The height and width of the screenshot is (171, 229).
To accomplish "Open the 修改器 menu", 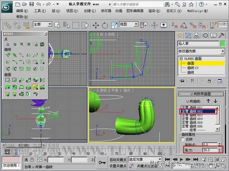I will pos(106,11).
